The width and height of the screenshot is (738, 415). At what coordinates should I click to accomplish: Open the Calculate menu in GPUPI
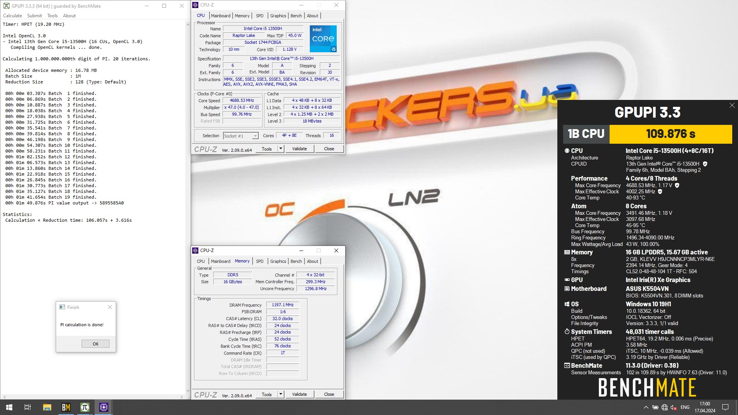coord(13,16)
